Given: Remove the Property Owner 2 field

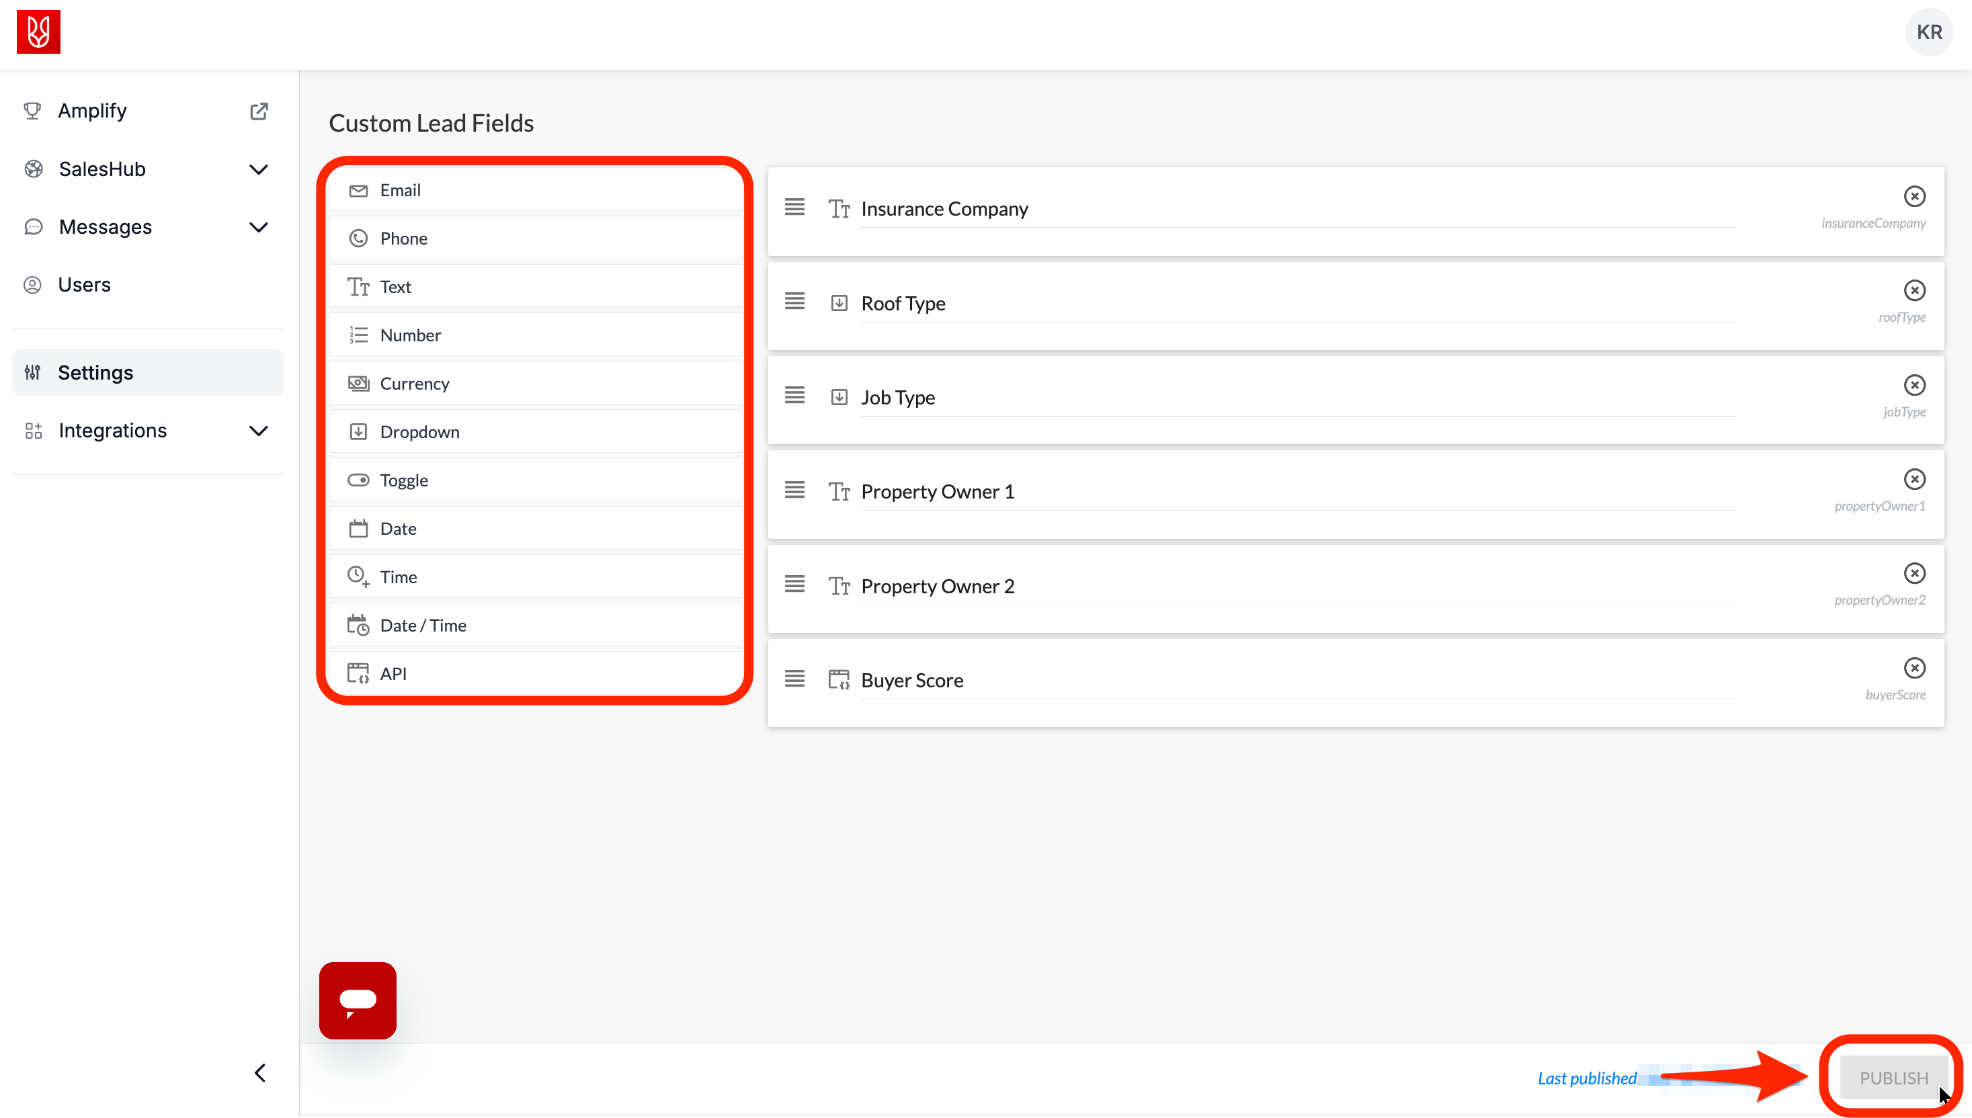Looking at the screenshot, I should tap(1914, 574).
